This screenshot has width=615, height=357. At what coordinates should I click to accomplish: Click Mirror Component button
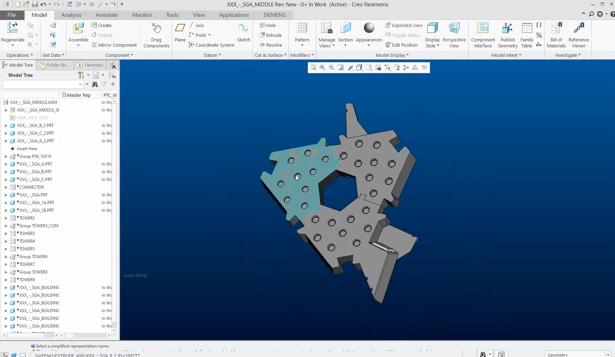coord(114,45)
